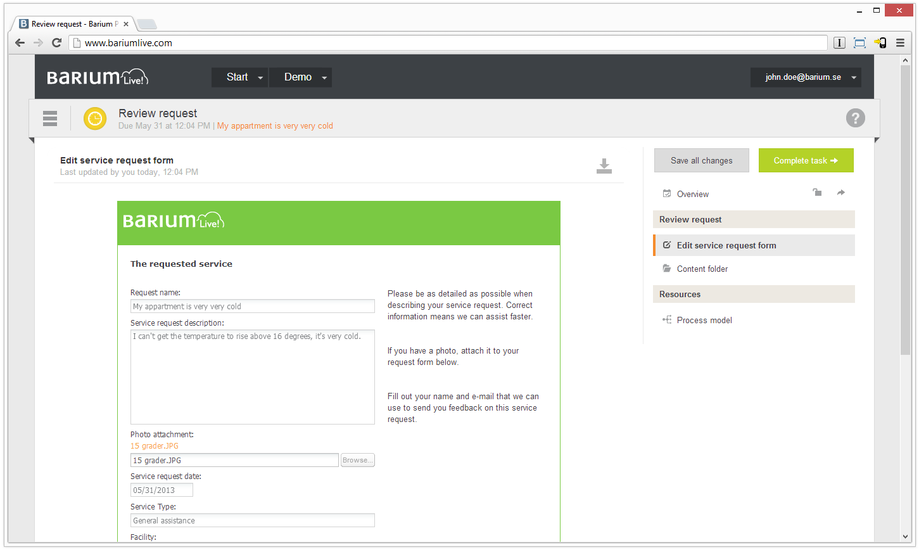Click the Save all changes button
The height and width of the screenshot is (550, 919).
(x=701, y=160)
